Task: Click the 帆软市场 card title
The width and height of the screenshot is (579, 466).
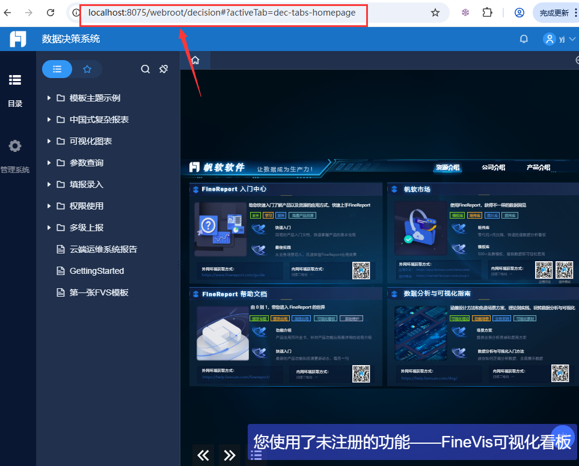Action: 417,189
